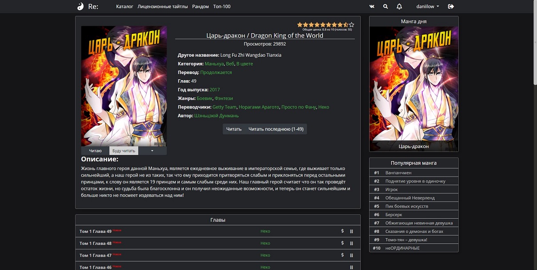This screenshot has height=270, width=537.
Task: Click the Читать button
Action: pos(234,129)
